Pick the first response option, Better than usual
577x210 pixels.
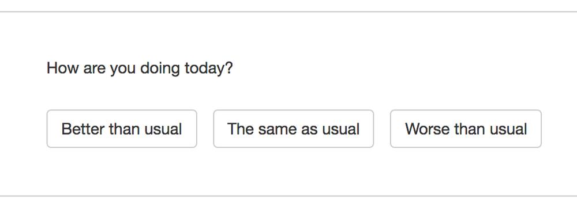(122, 129)
